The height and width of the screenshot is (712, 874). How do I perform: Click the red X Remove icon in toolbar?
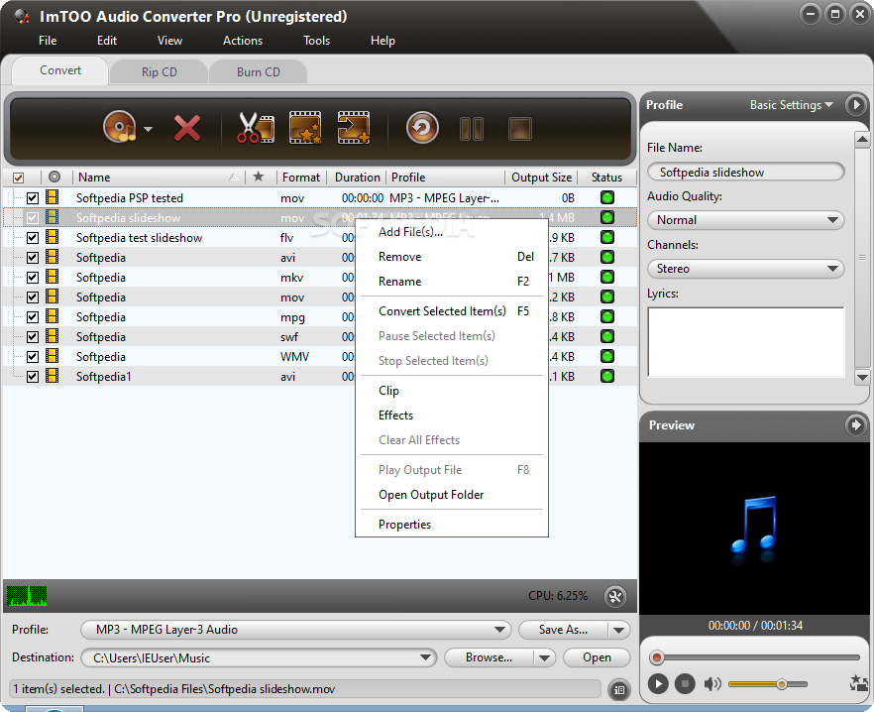(187, 128)
